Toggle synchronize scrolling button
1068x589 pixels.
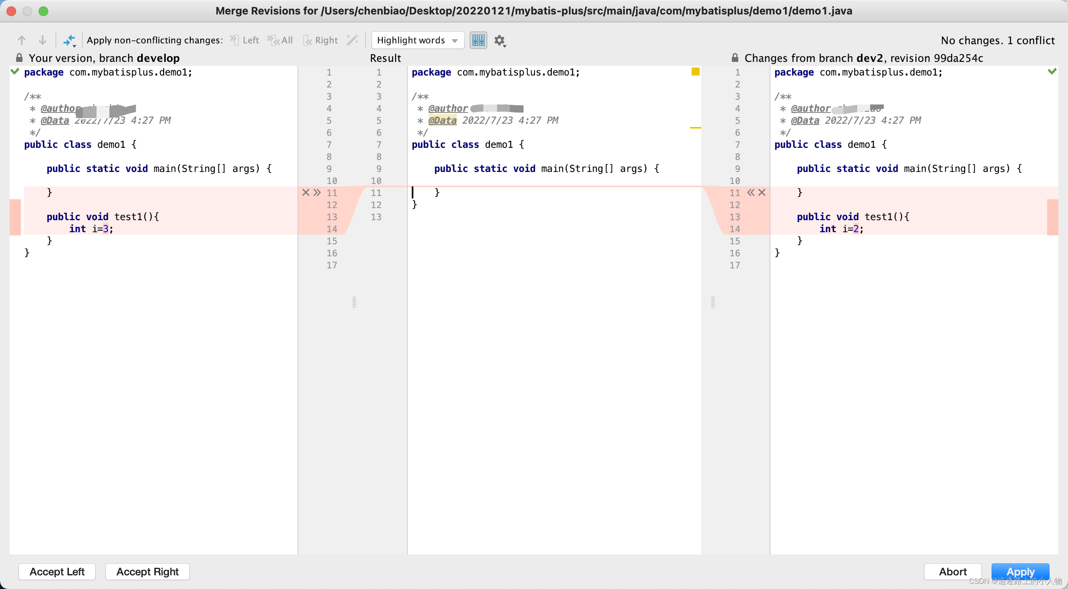pos(478,40)
